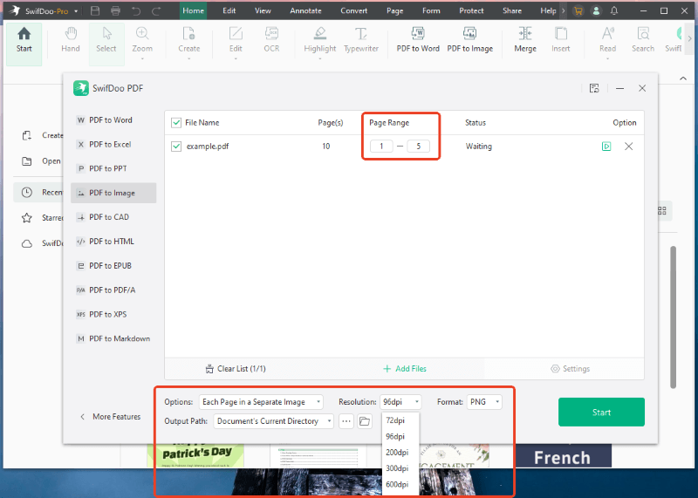
Task: Open the Settings link in the dialog
Action: [x=571, y=369]
